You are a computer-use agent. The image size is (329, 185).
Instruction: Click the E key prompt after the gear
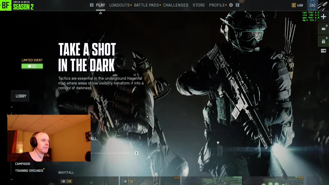(237, 5)
